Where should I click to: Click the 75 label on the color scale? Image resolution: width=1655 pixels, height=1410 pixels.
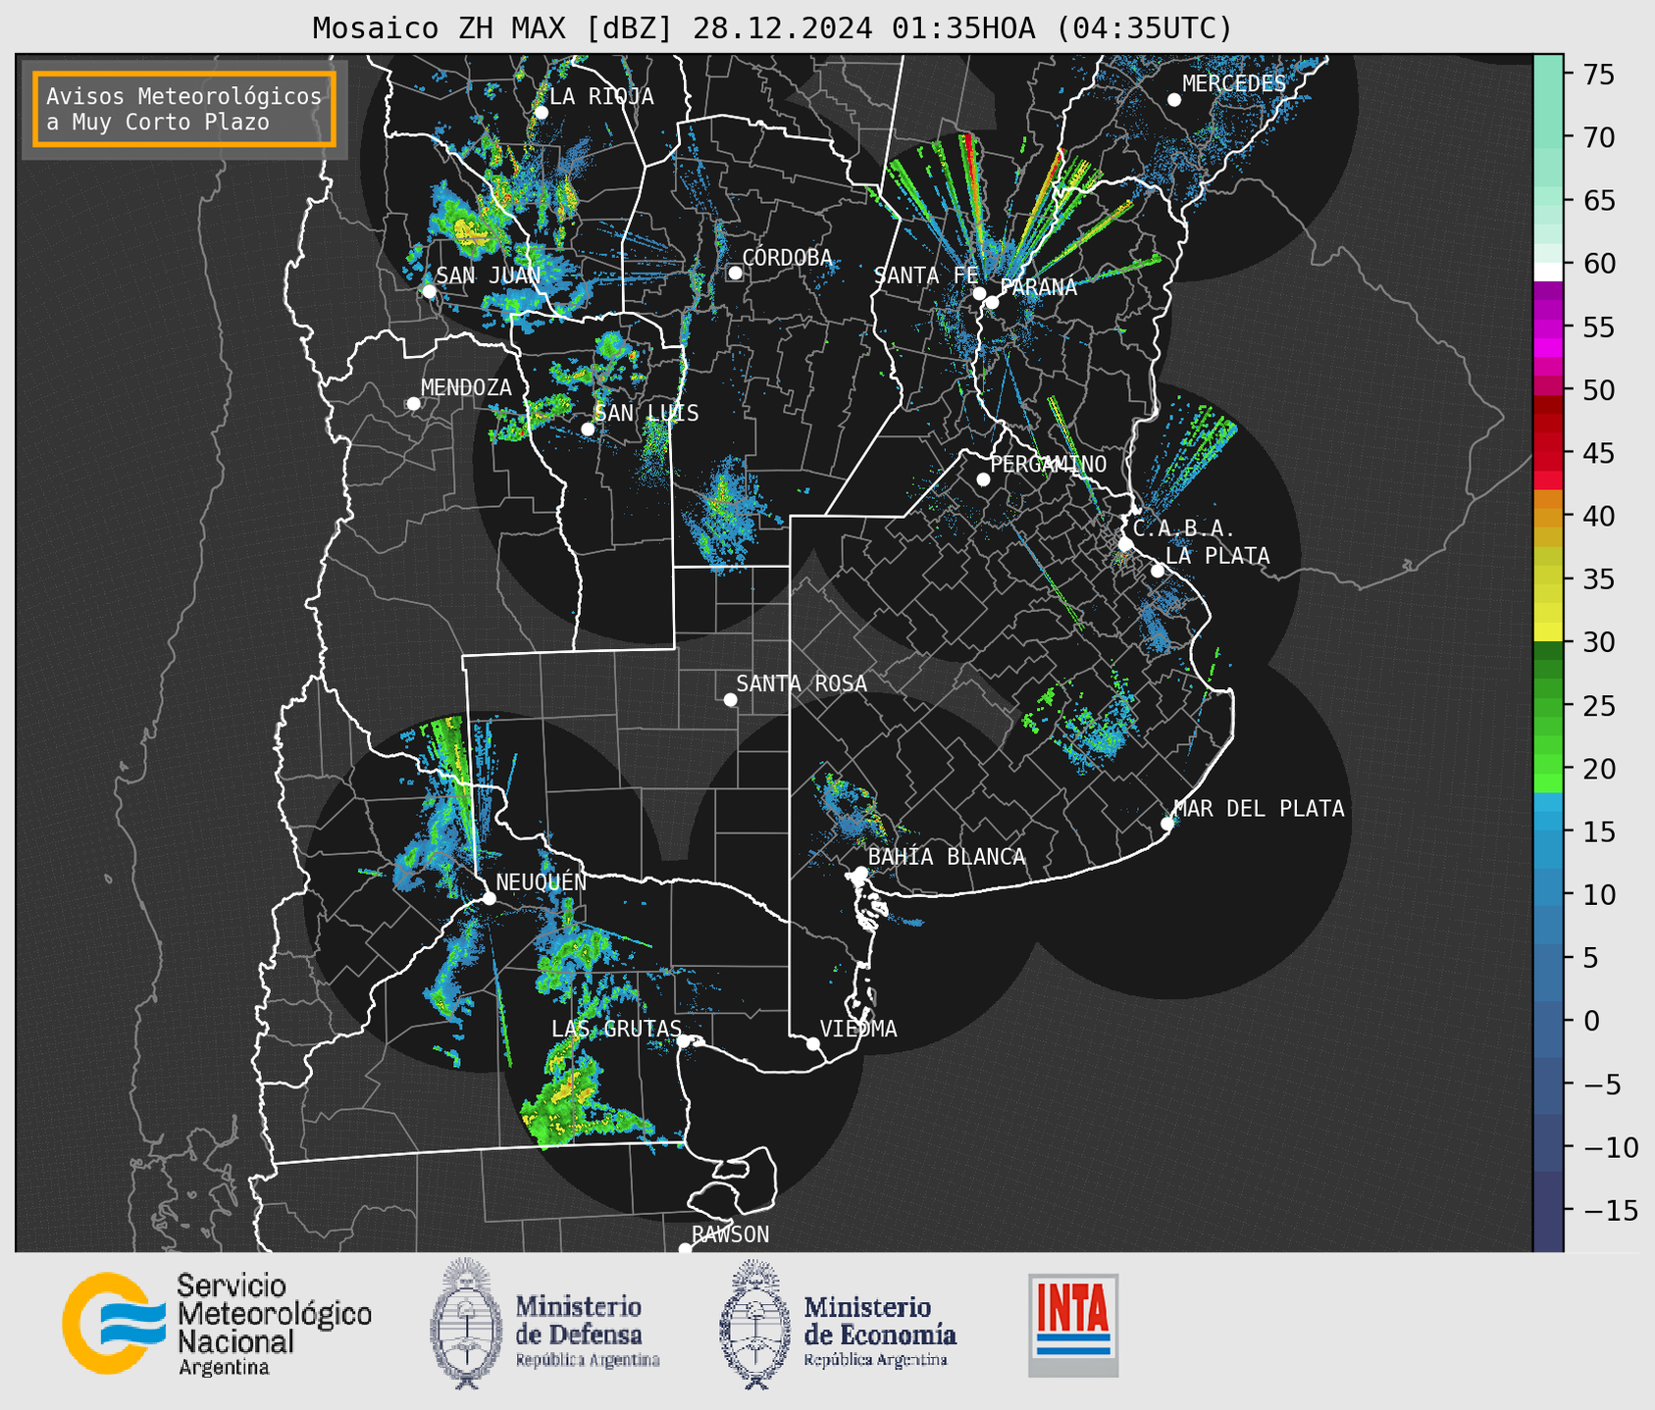click(1599, 75)
